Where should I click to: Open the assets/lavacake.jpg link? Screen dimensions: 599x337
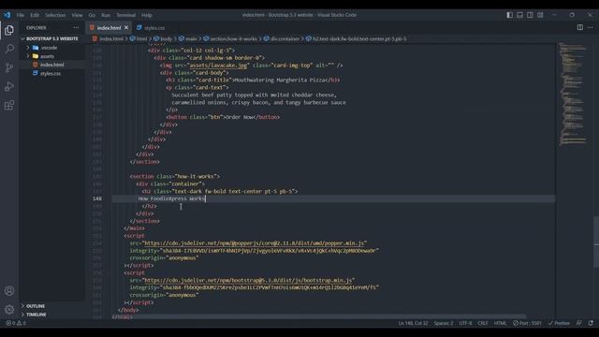(218, 66)
